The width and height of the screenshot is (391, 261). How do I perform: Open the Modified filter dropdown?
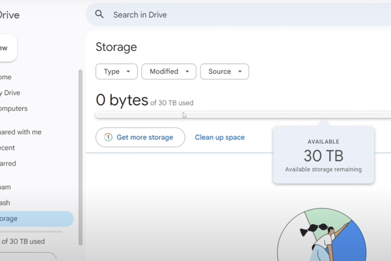[169, 72]
